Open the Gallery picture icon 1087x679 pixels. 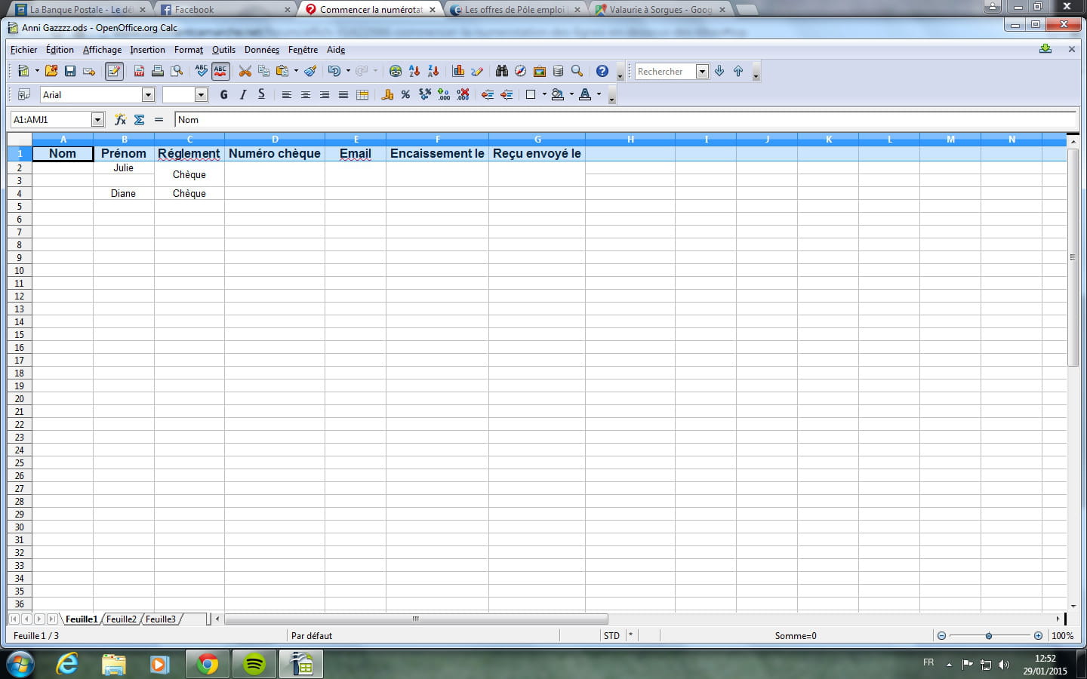(540, 71)
